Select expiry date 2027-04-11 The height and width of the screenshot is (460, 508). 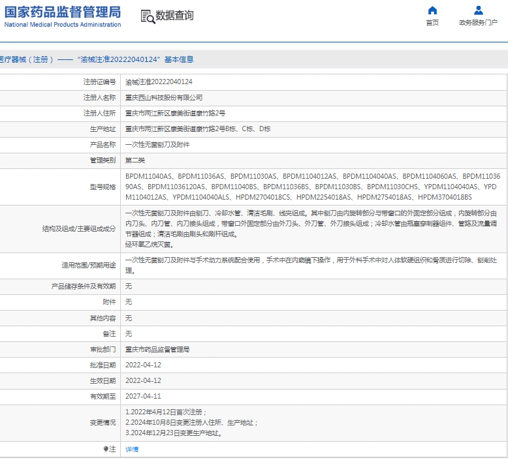(143, 396)
